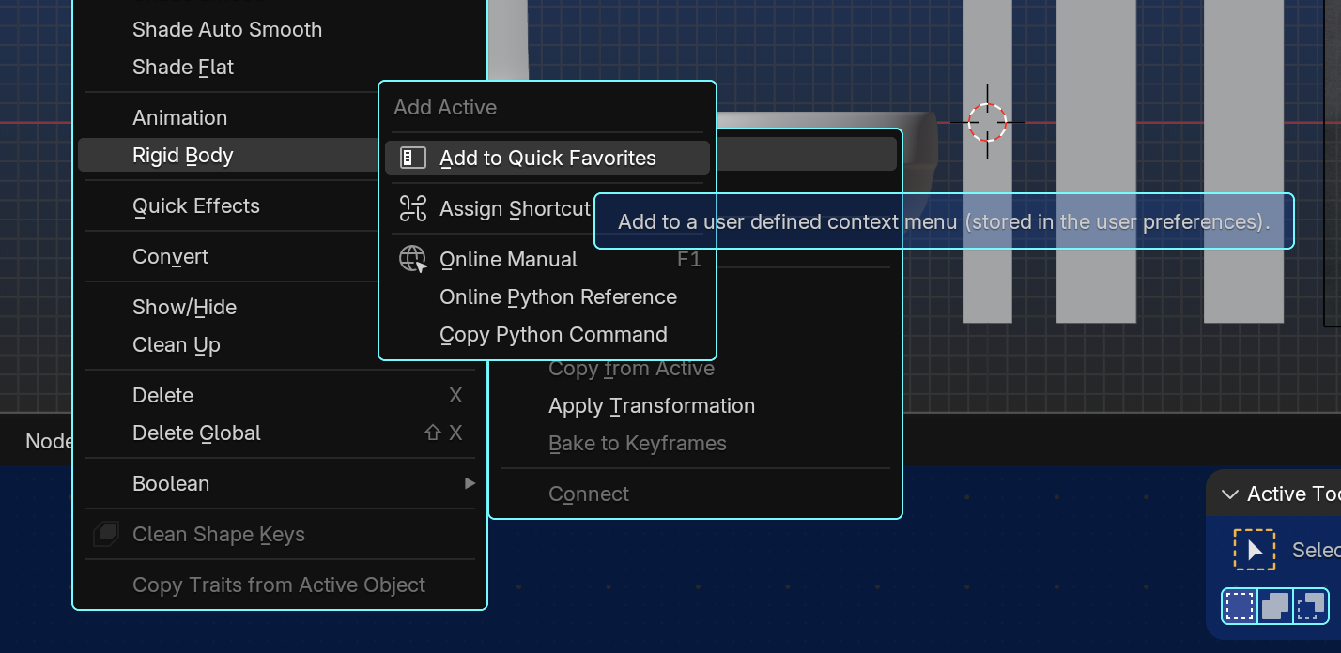This screenshot has width=1341, height=653.
Task: Choose Shade Auto Smooth
Action: click(227, 29)
